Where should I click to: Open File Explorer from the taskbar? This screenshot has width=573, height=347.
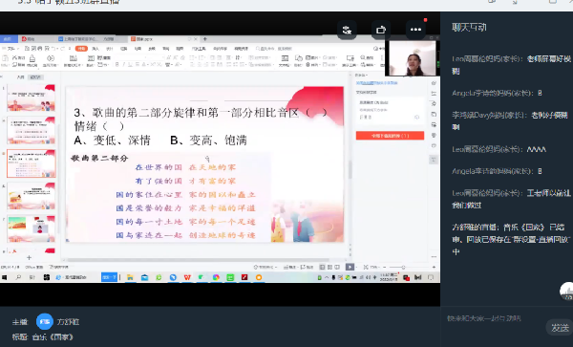pos(130,277)
